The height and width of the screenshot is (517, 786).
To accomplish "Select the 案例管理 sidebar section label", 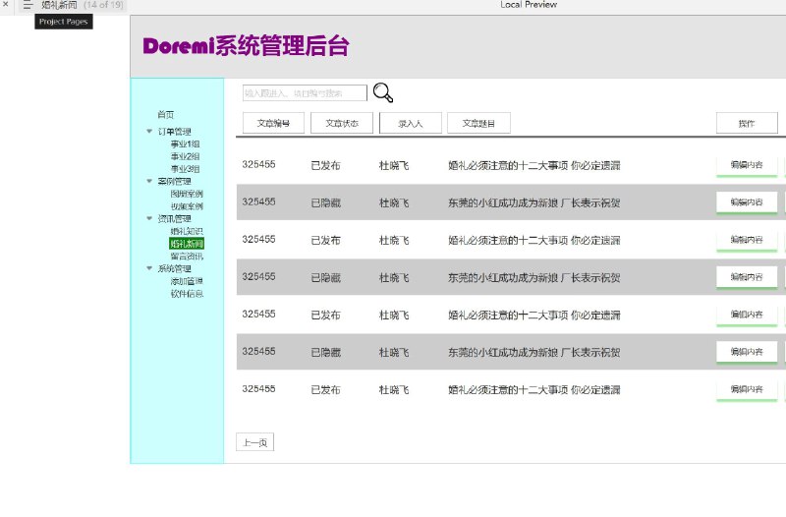I will (175, 181).
